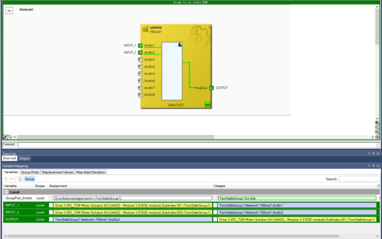Toggle checkbox beside INPUT_2 assignment
Image resolution: width=382 pixels, height=239 pixels.
pyautogui.click(x=51, y=212)
